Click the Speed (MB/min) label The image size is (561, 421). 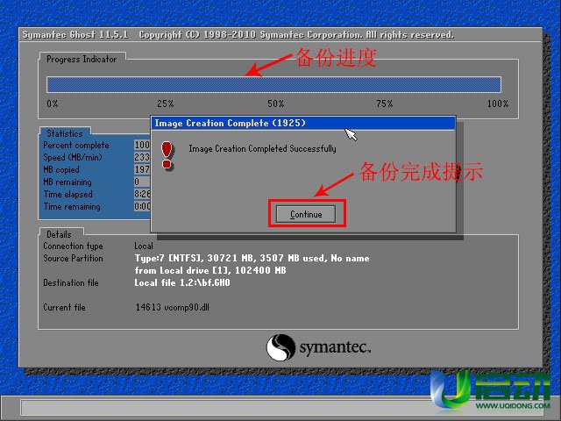click(73, 157)
